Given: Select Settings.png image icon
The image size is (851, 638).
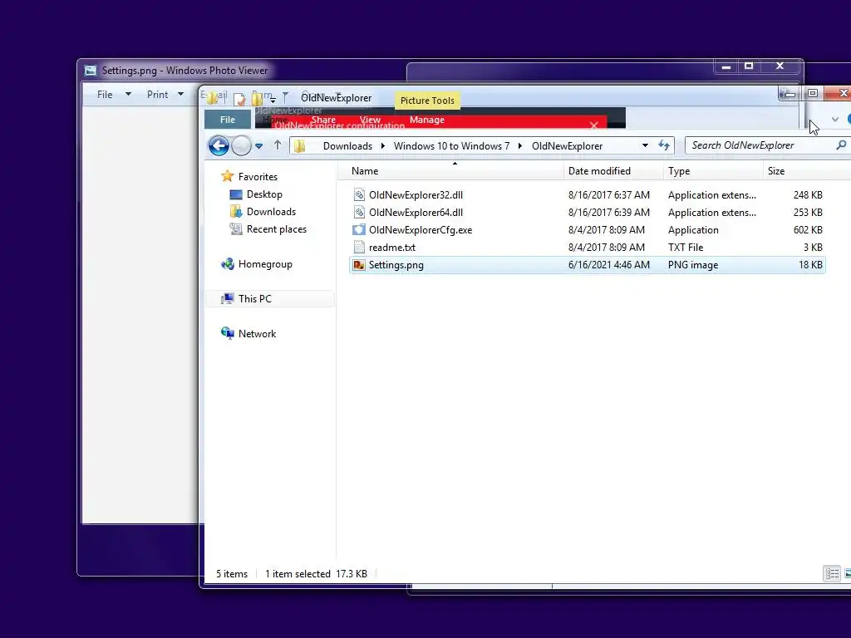Looking at the screenshot, I should pos(359,265).
